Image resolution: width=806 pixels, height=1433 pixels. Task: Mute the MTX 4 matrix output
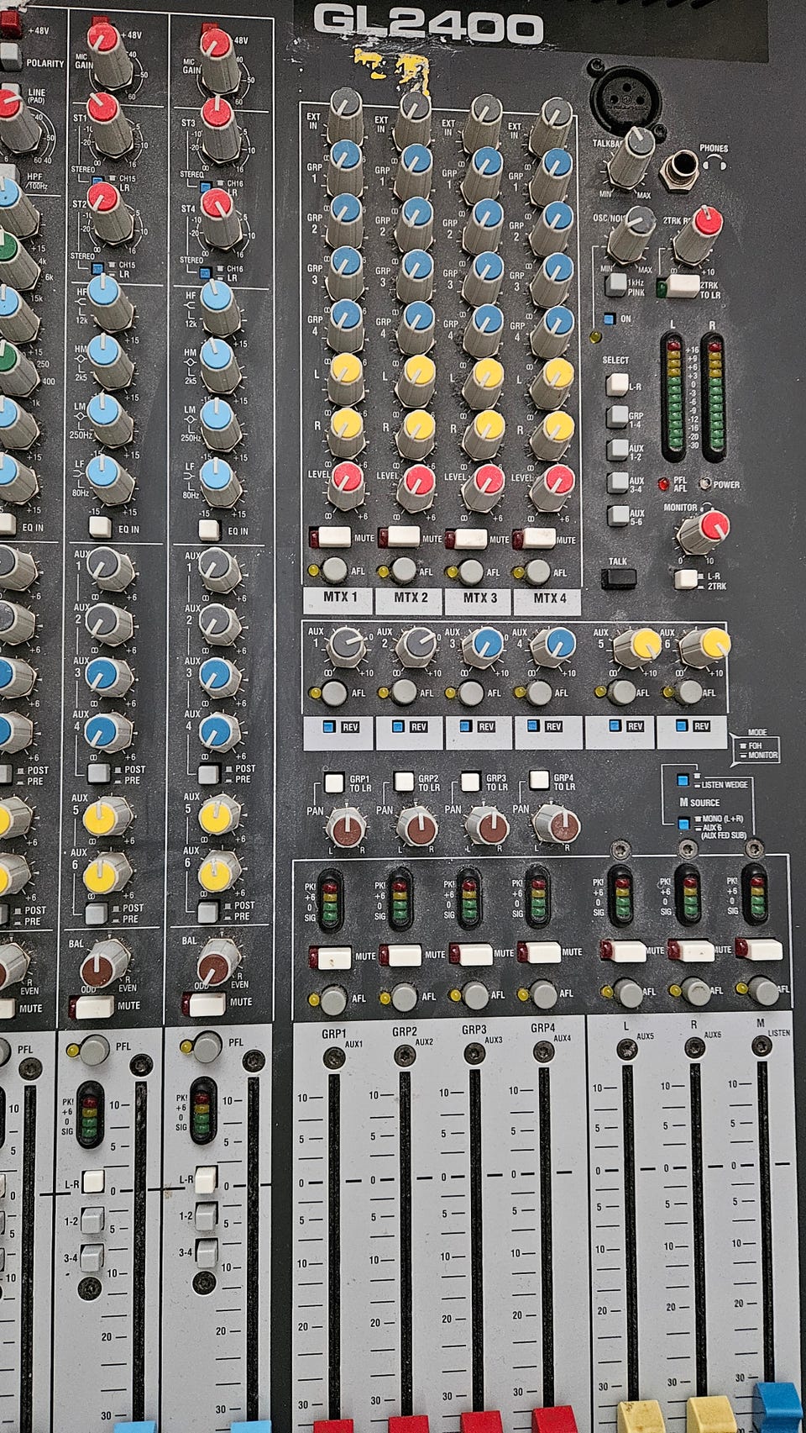click(x=538, y=537)
